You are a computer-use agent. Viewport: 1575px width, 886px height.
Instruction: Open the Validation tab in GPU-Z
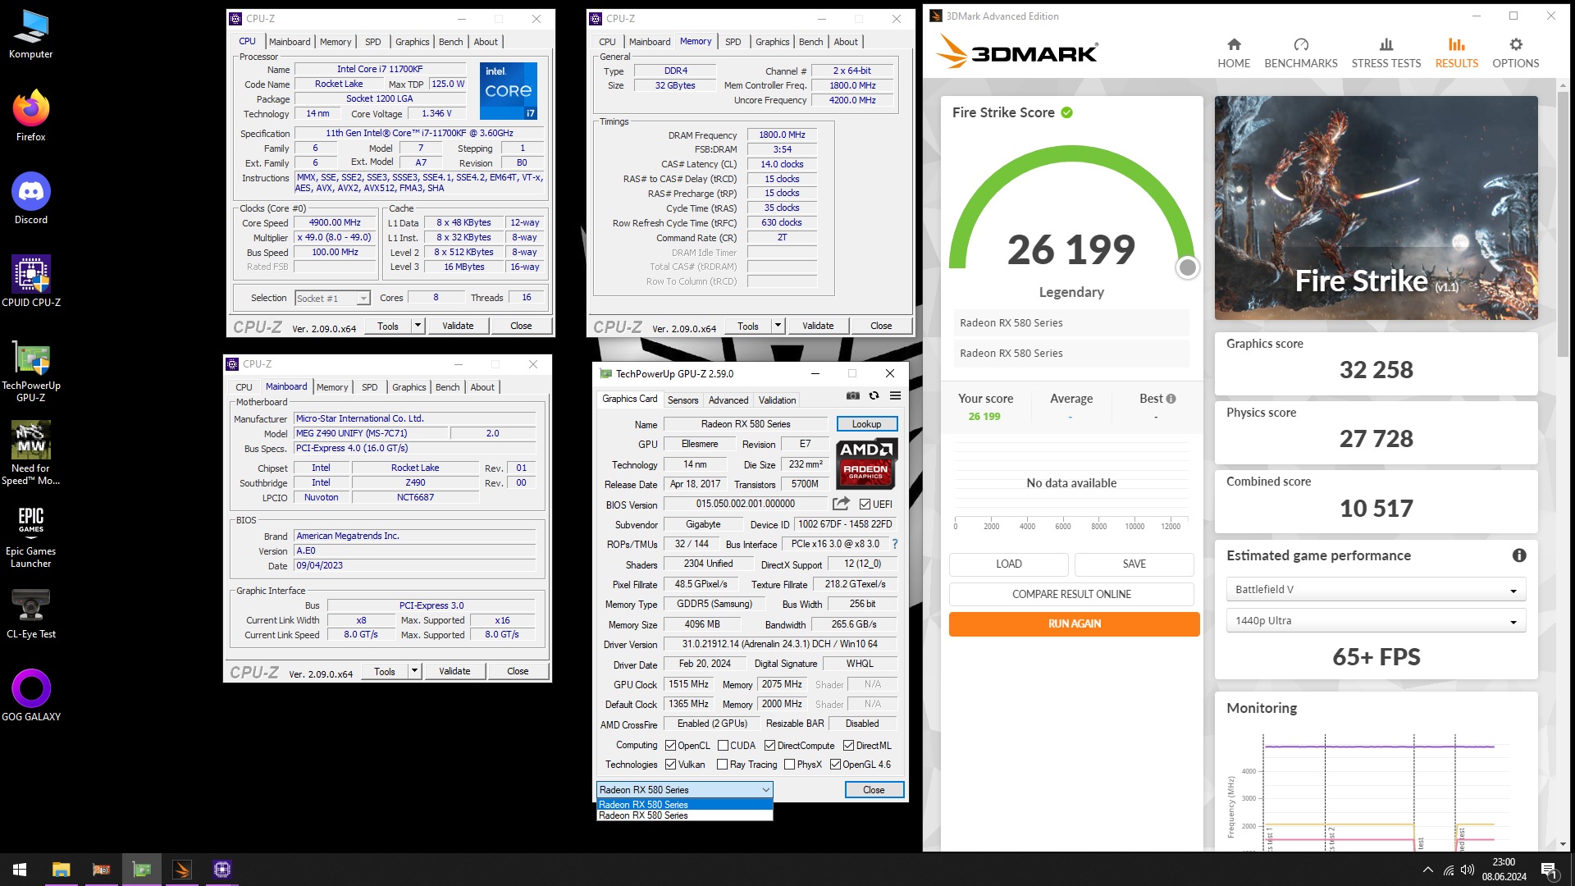tap(777, 400)
